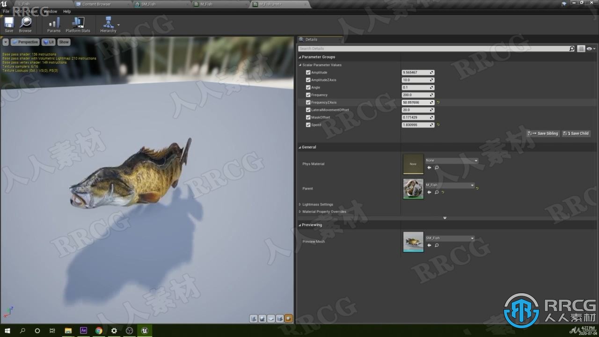Click the search magnifier icon in Details

click(572, 49)
